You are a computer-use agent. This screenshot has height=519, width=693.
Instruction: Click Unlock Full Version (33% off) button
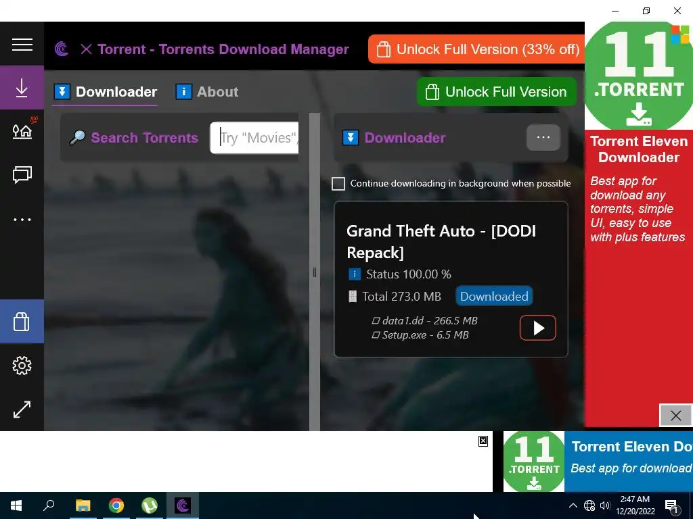pyautogui.click(x=476, y=49)
